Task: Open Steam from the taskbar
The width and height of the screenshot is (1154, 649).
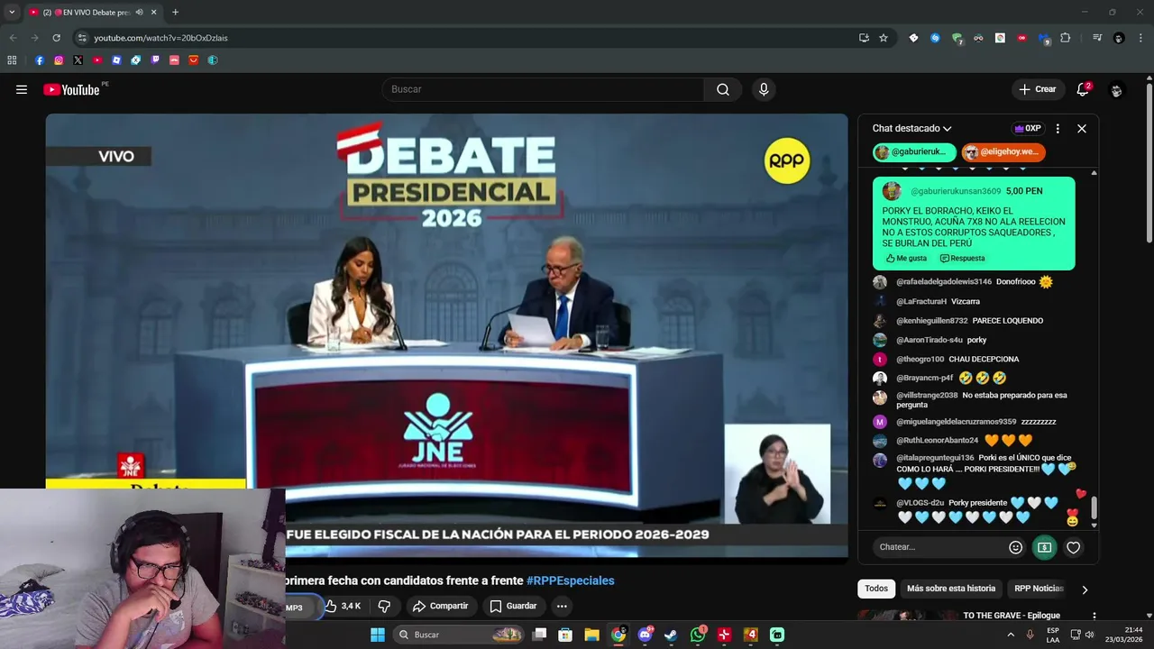Action: (671, 635)
